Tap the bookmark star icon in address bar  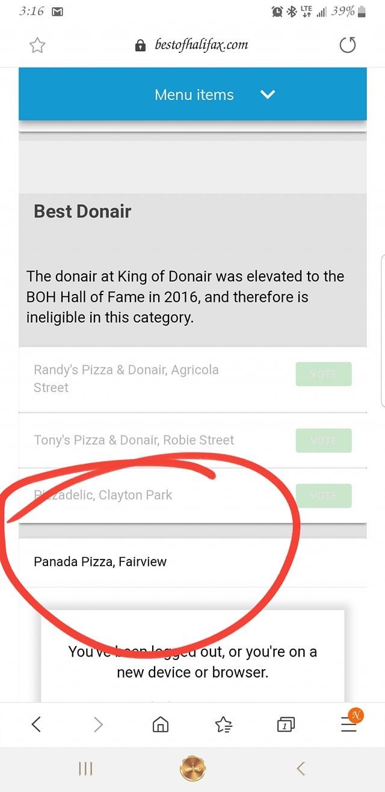tap(37, 46)
